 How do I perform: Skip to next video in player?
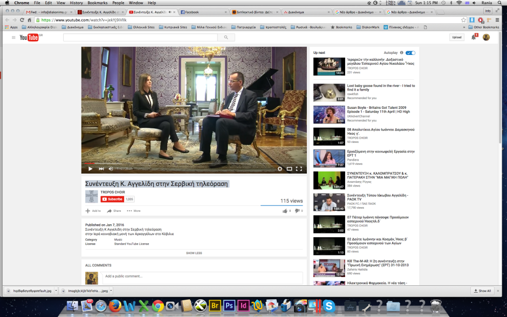[x=101, y=169]
